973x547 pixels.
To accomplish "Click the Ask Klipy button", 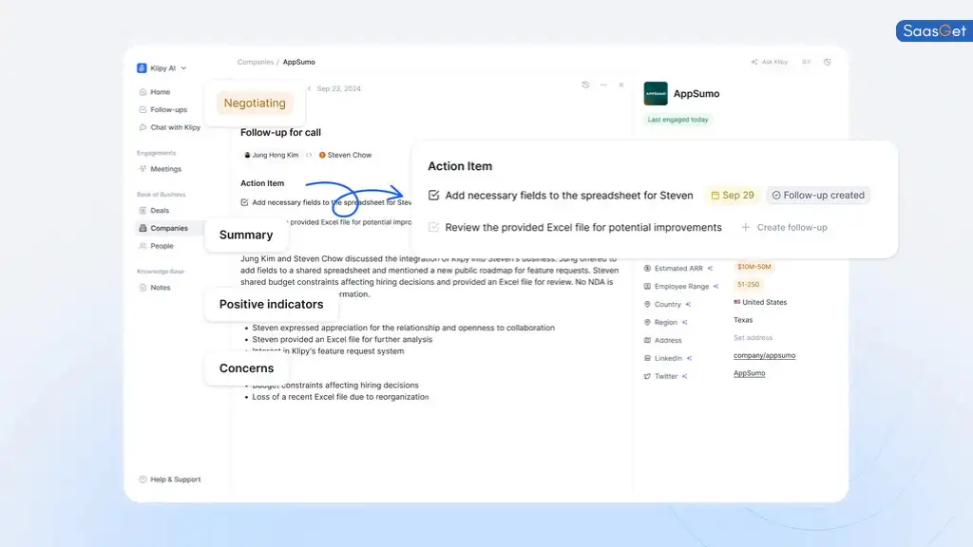I will click(770, 62).
